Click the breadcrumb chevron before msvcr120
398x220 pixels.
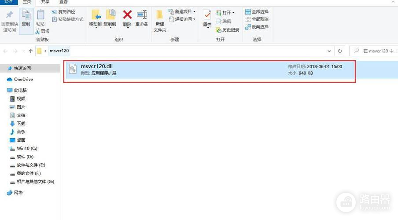tap(45, 51)
